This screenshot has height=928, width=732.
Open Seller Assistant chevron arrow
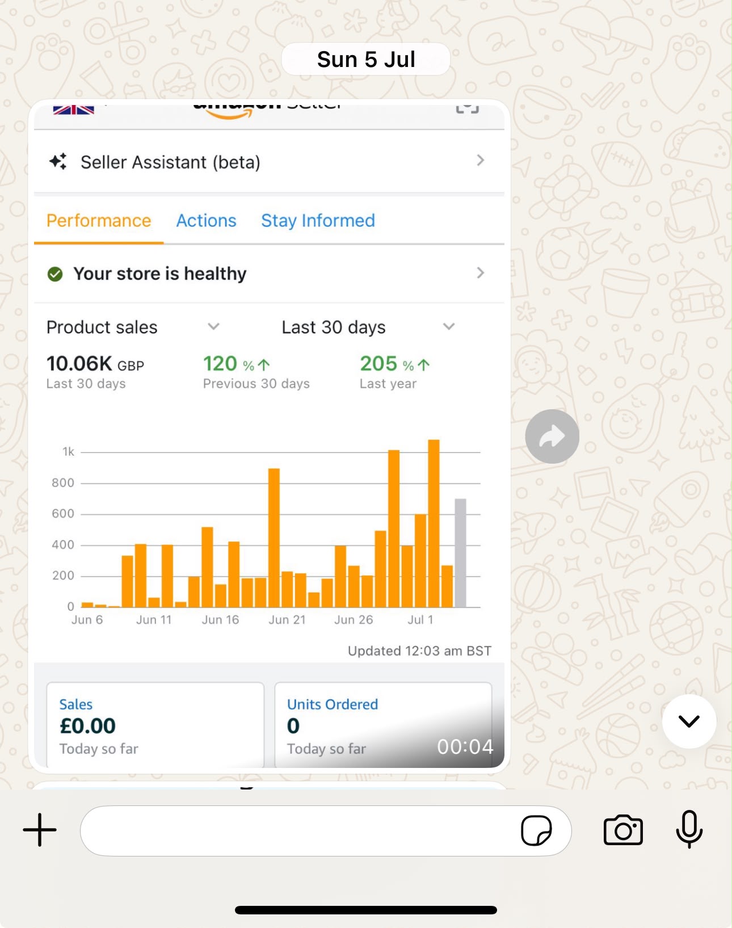click(x=481, y=161)
